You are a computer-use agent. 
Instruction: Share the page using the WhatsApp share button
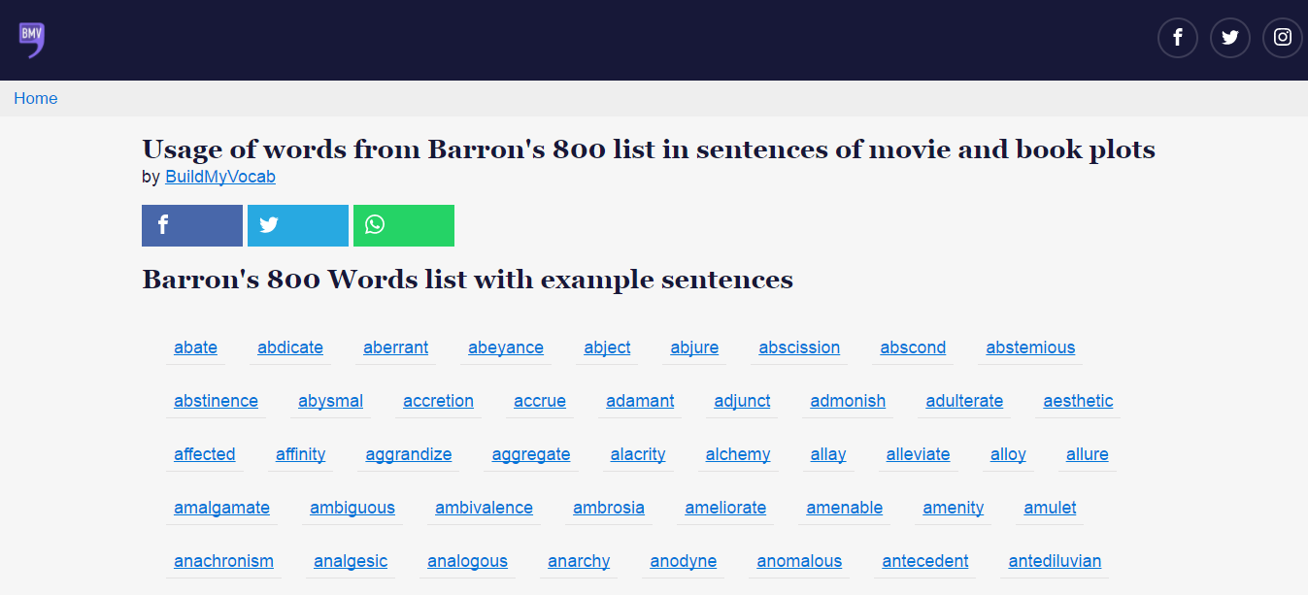[403, 225]
